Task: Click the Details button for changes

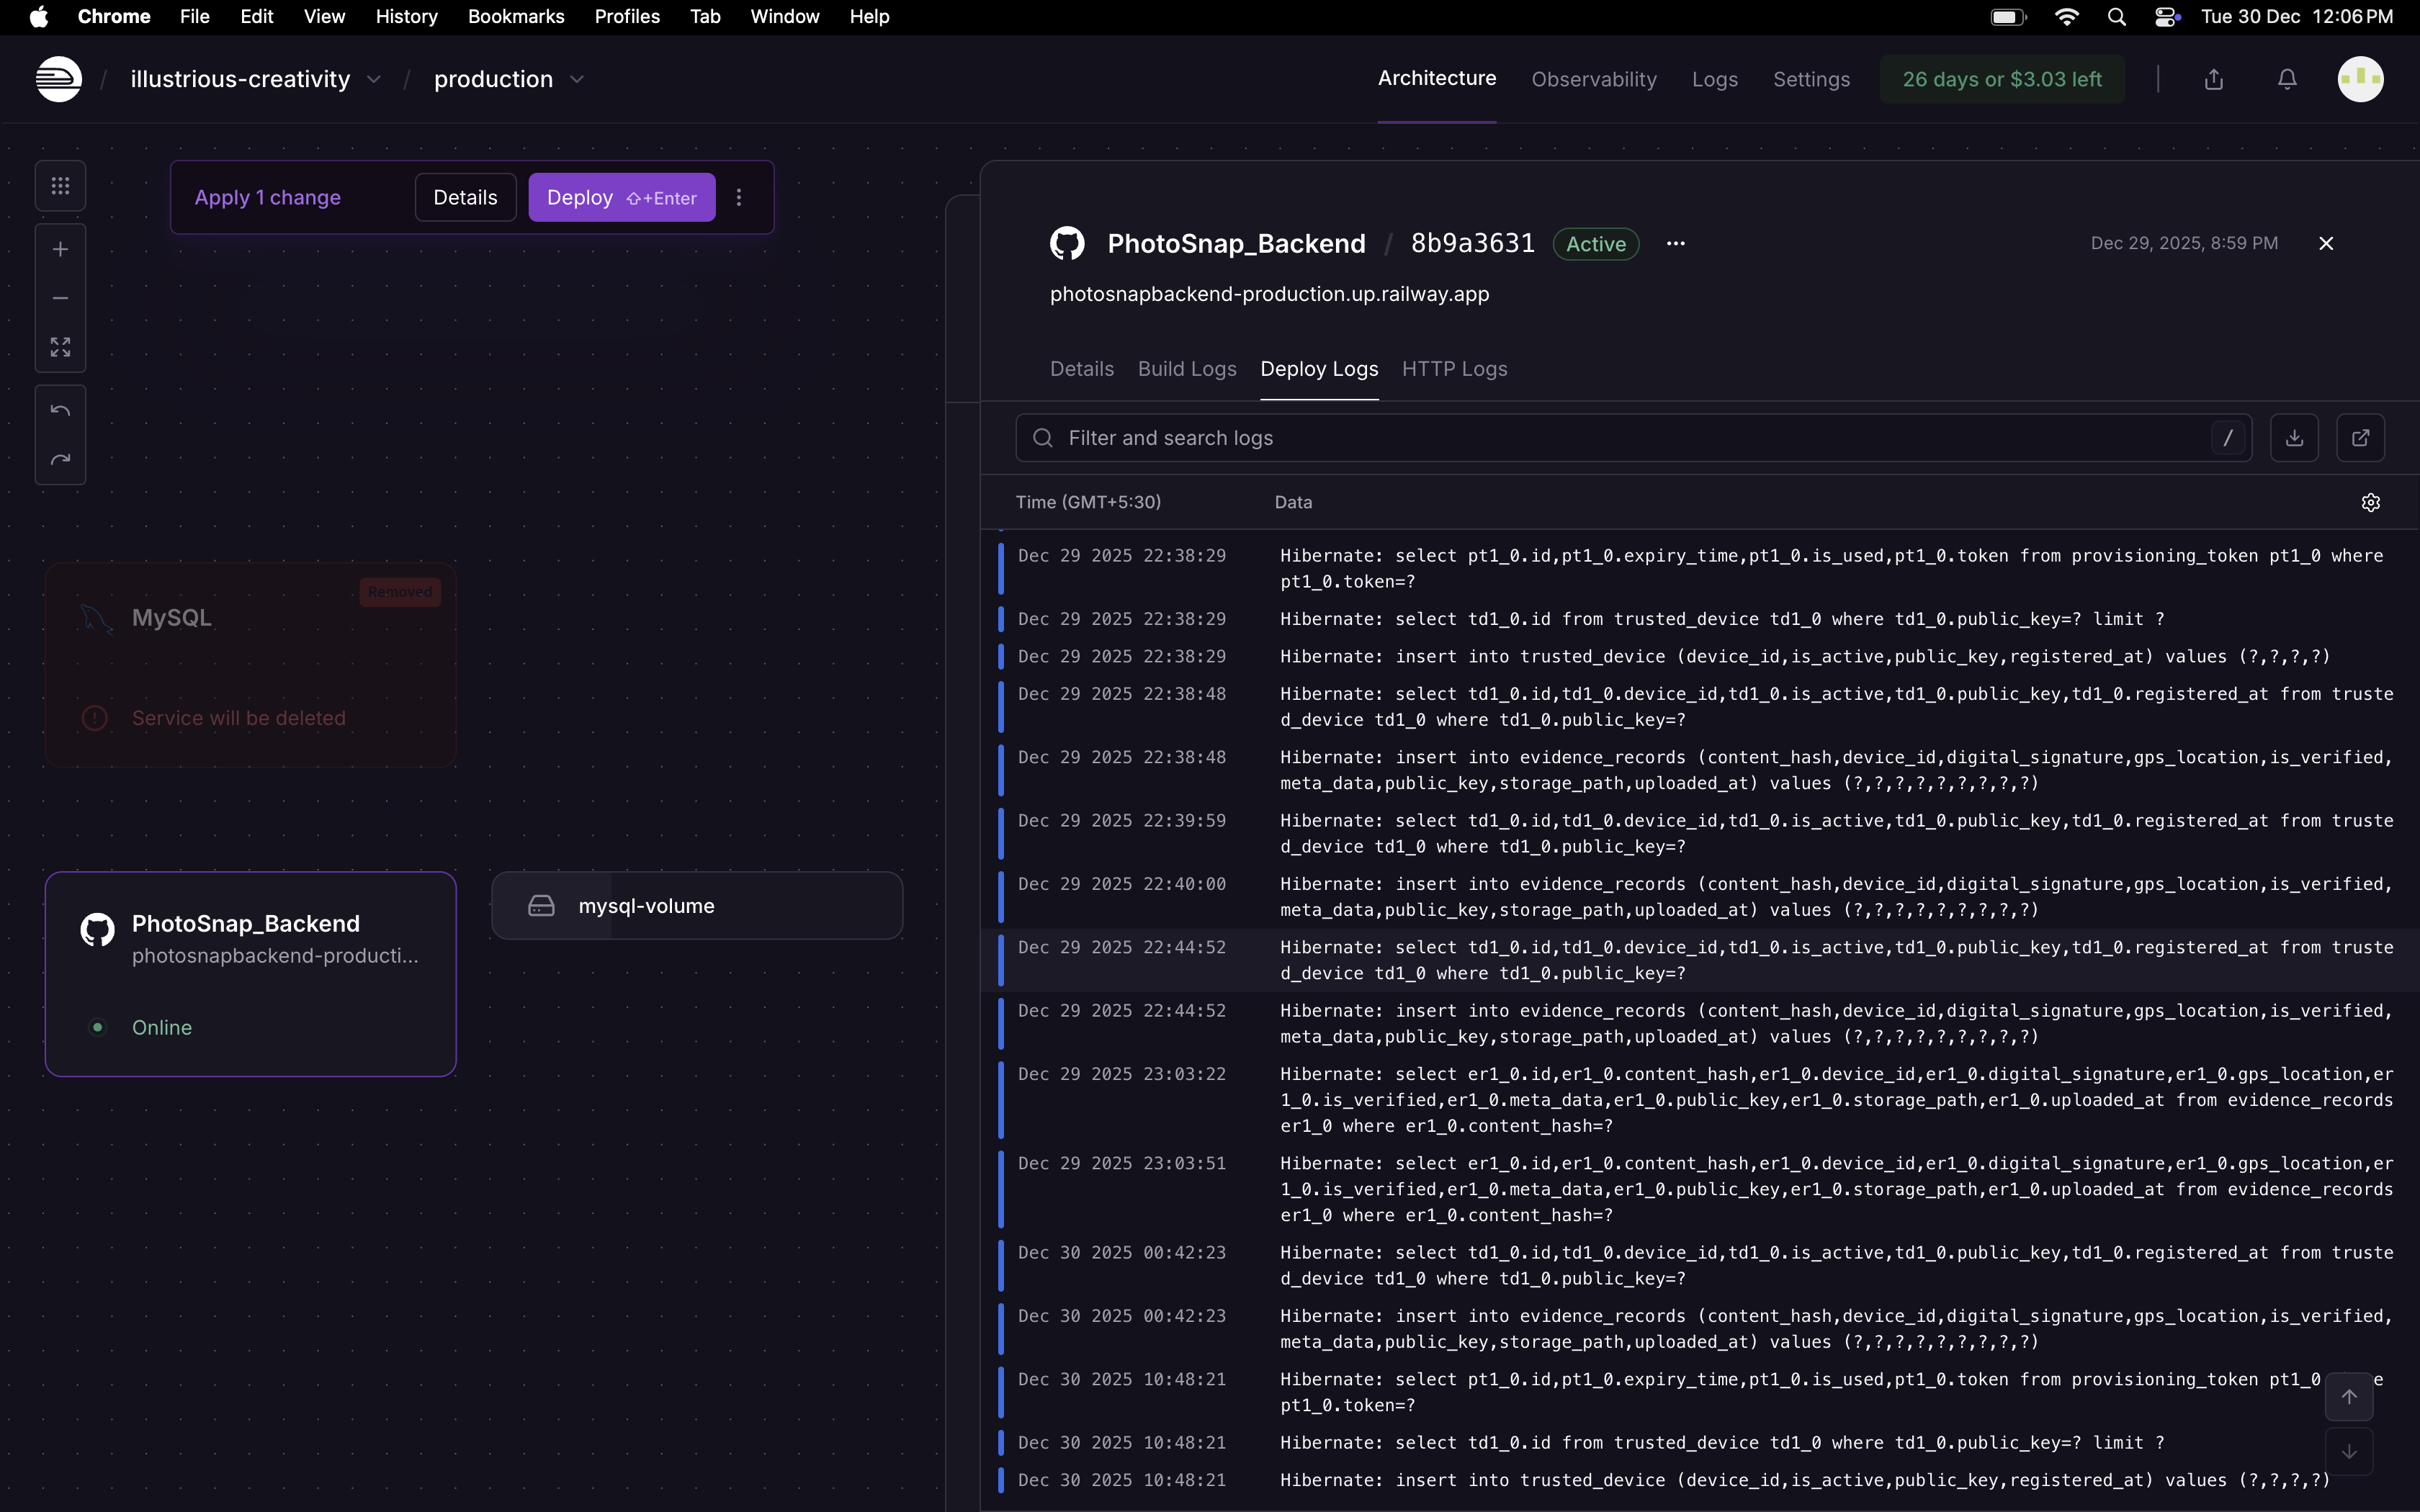Action: pyautogui.click(x=465, y=197)
